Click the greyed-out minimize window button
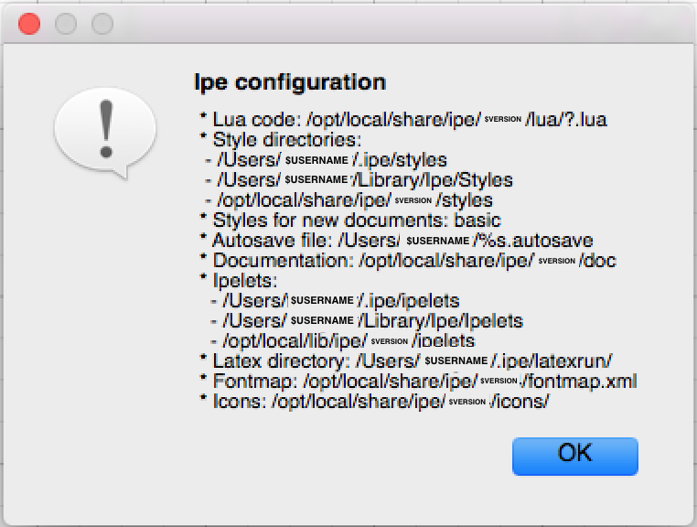This screenshot has width=697, height=527. pyautogui.click(x=65, y=24)
